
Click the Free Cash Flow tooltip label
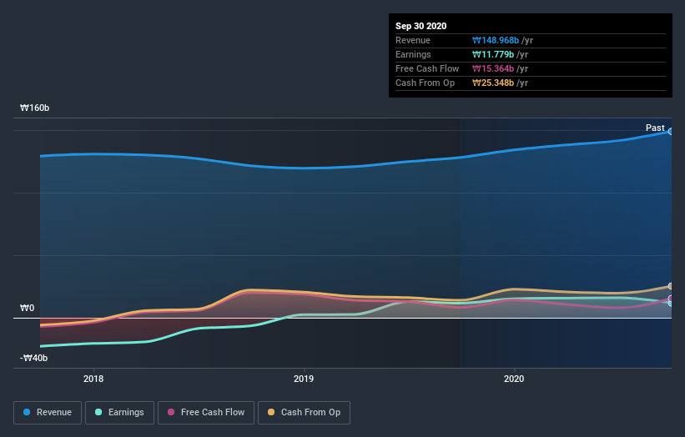pyautogui.click(x=427, y=68)
